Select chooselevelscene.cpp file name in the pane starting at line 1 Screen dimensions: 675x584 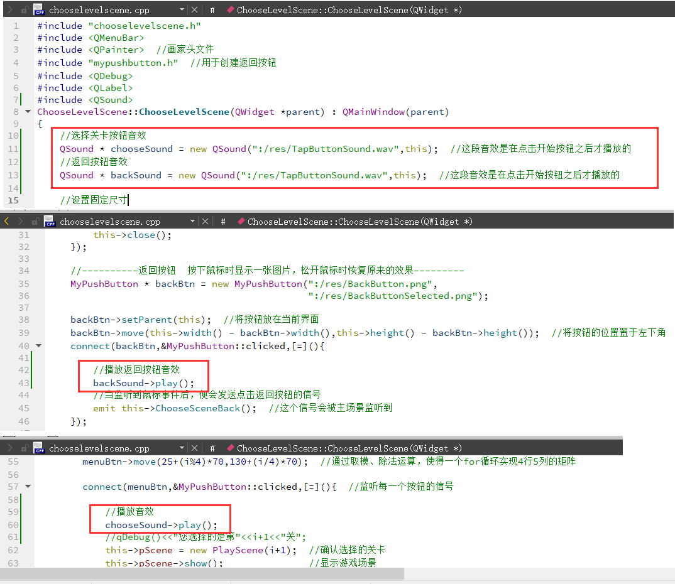(99, 10)
